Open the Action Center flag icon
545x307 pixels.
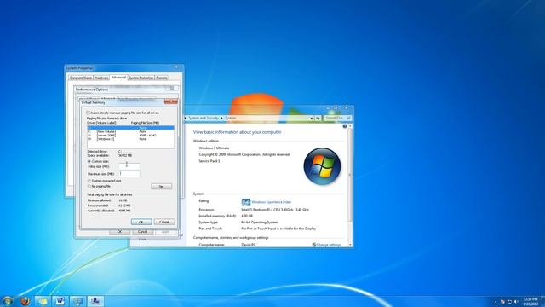(x=502, y=302)
